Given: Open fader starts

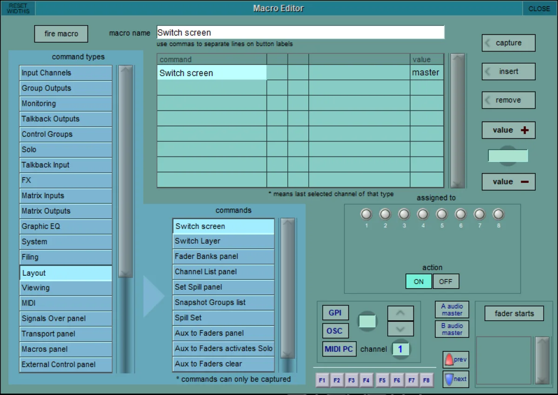Looking at the screenshot, I should click(514, 314).
